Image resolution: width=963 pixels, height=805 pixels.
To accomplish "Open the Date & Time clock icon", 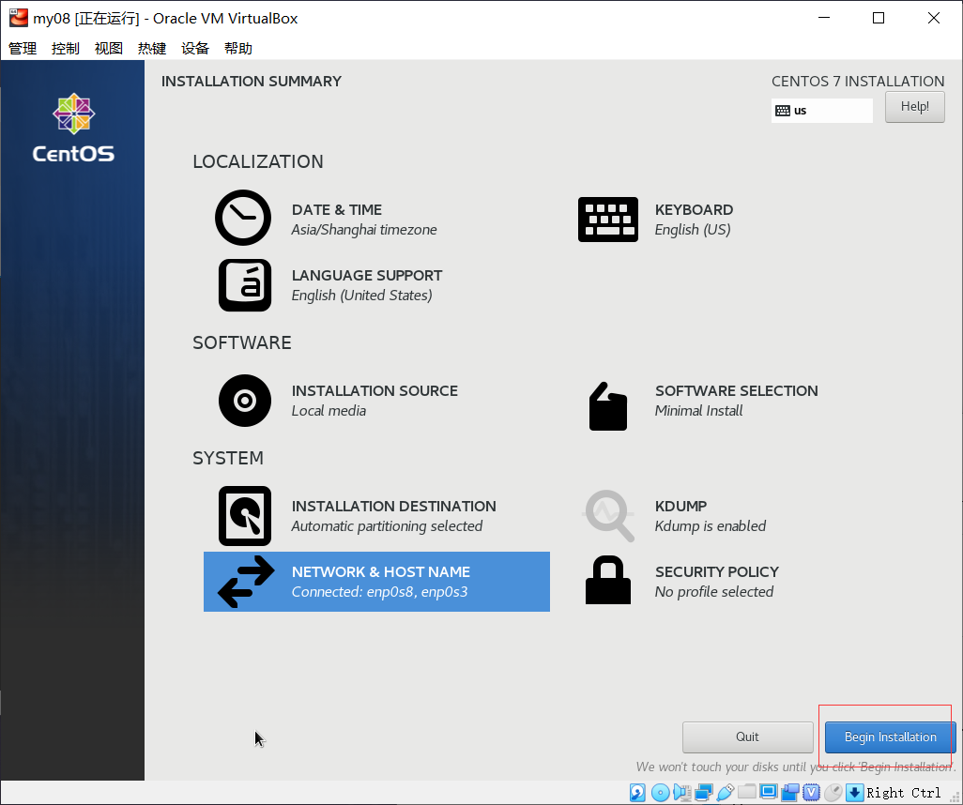I will [243, 218].
